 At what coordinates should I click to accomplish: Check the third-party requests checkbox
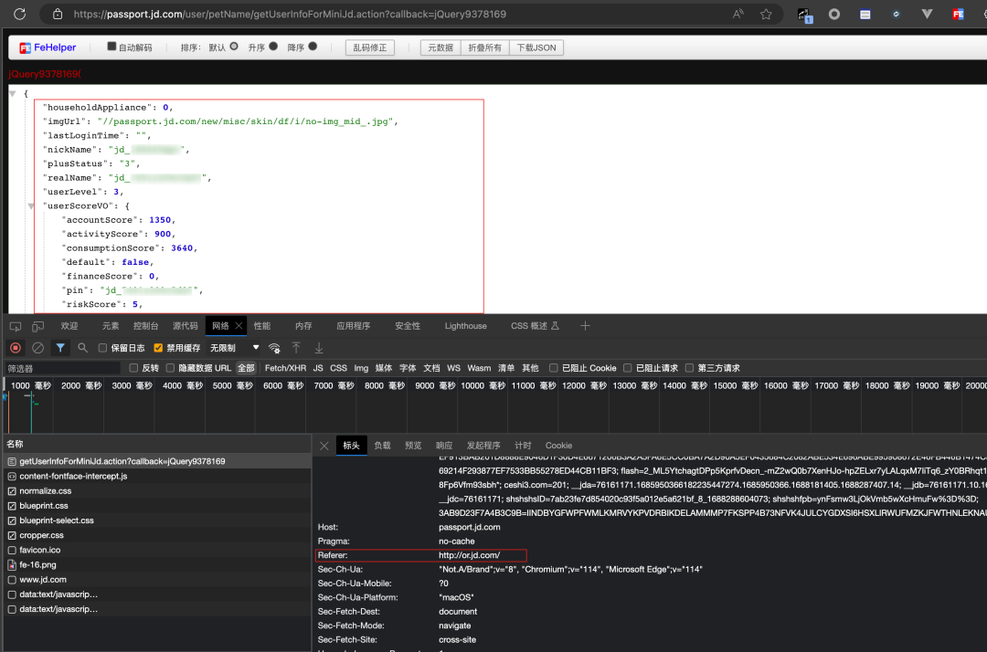(x=689, y=368)
